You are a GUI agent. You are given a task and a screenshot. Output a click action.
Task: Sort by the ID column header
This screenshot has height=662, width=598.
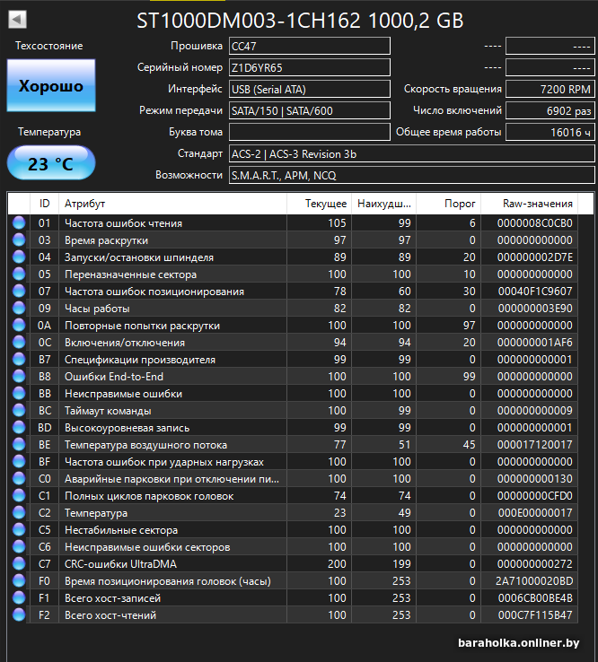[x=44, y=204]
